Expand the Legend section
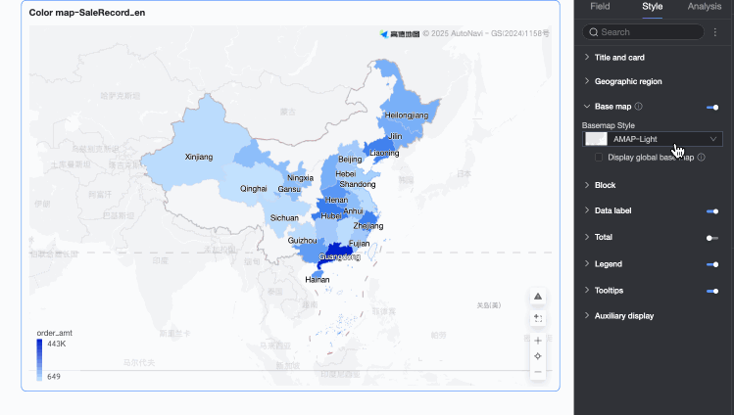This screenshot has height=415, width=734. coord(587,263)
